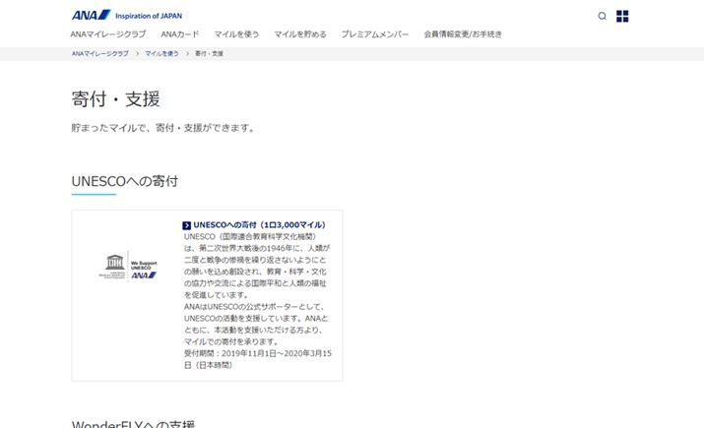704x428 pixels.
Task: Open マイルを貯める menu item
Action: point(300,34)
